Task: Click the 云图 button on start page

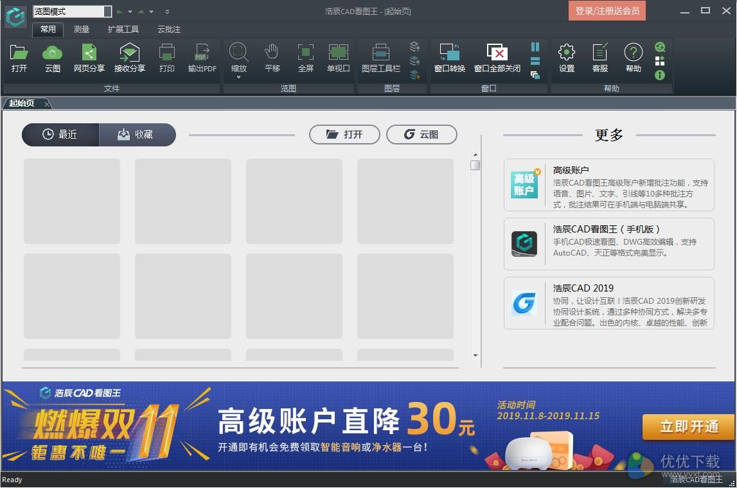Action: [x=422, y=135]
